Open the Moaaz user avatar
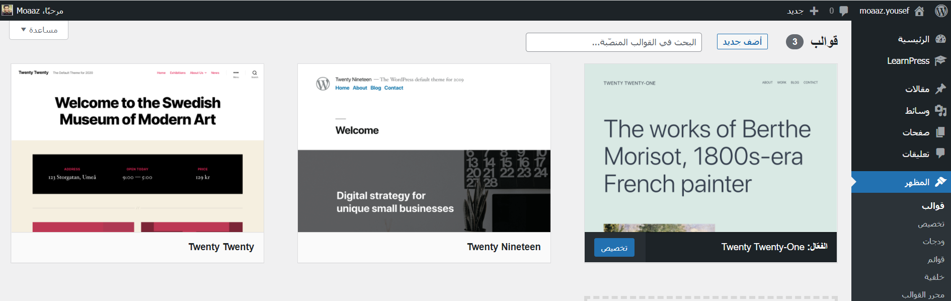This screenshot has height=301, width=951. [x=7, y=10]
